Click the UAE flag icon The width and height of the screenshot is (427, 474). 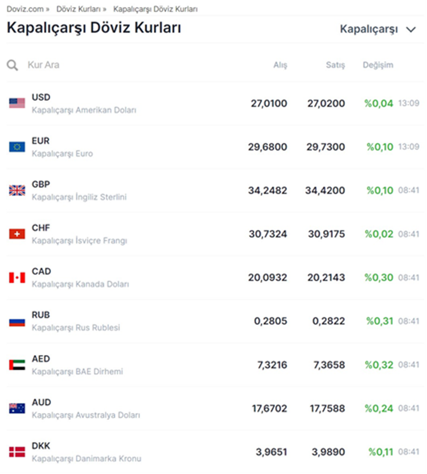pyautogui.click(x=17, y=365)
